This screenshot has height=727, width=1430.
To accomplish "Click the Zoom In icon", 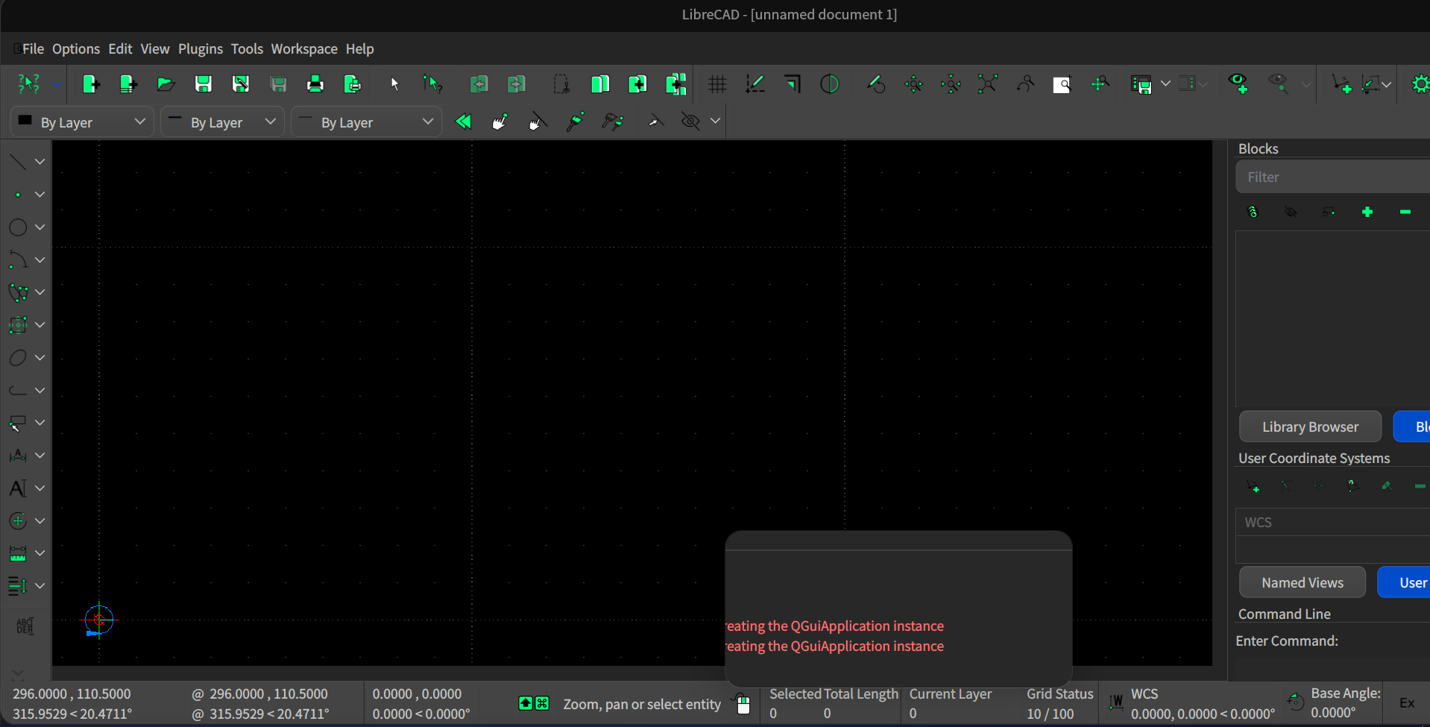I will click(913, 84).
